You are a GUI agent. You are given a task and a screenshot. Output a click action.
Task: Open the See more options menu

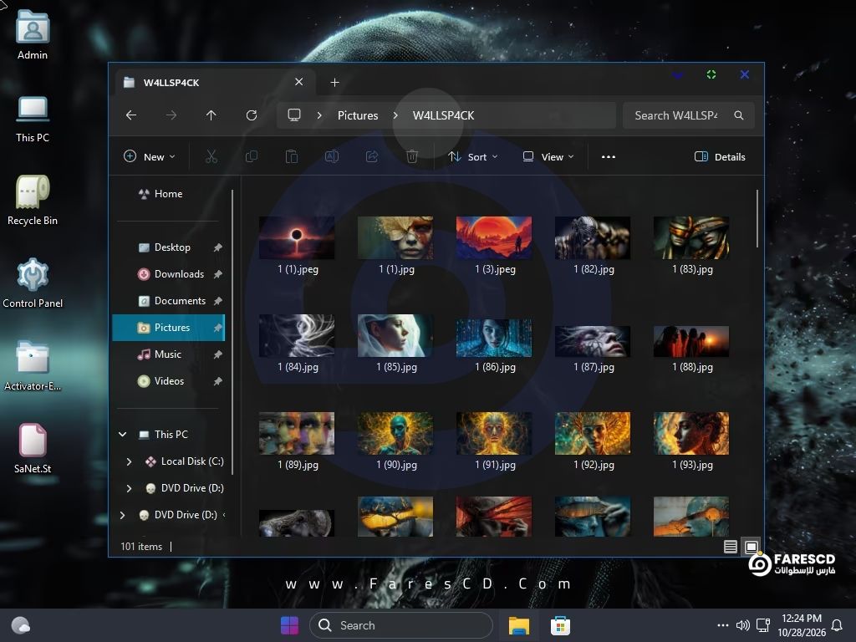tap(609, 156)
